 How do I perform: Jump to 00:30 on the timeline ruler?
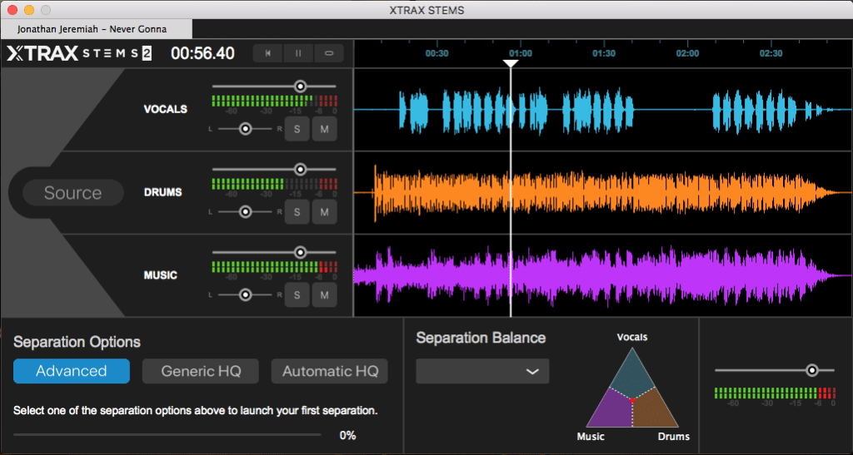[436, 53]
